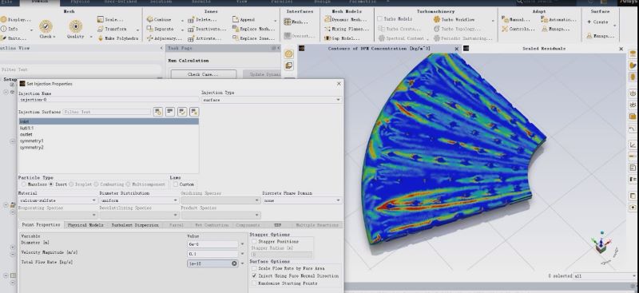The width and height of the screenshot is (639, 293).
Task: Toggle the Custom laws checkbox
Action: click(176, 184)
